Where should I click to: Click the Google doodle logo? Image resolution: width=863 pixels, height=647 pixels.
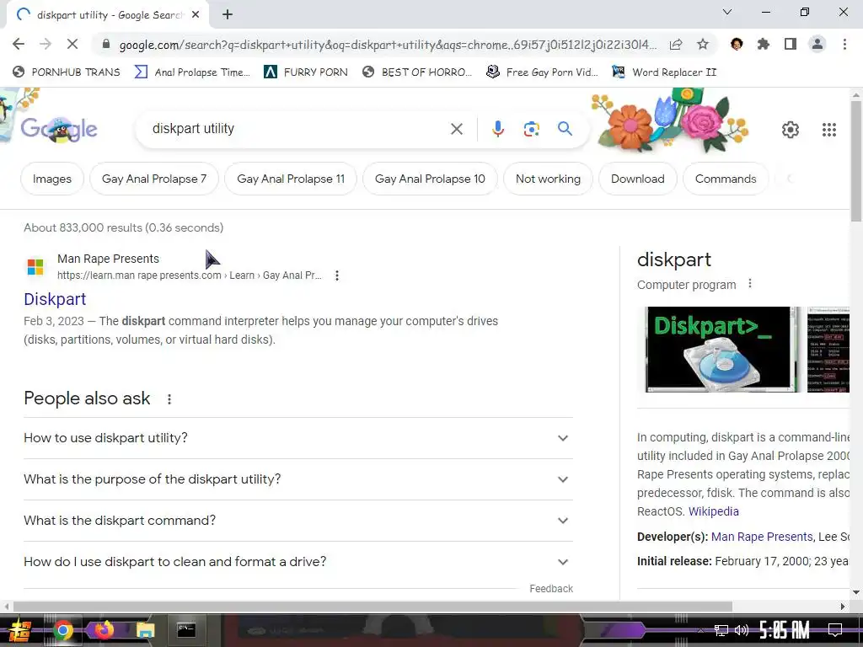point(59,129)
